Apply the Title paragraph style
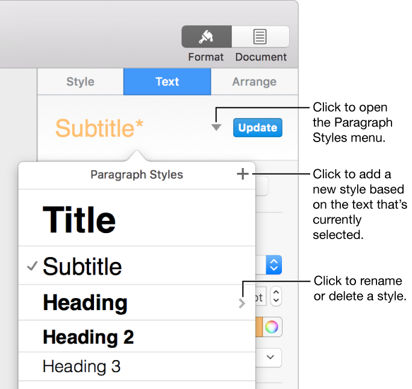The height and width of the screenshot is (389, 412). pos(137,218)
